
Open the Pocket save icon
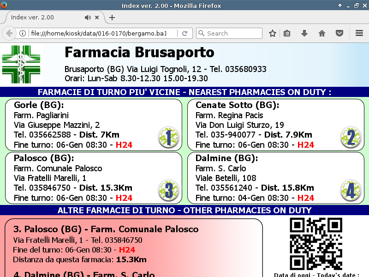tap(339, 33)
